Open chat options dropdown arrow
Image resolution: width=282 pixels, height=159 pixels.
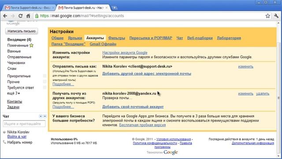(x=41, y=116)
